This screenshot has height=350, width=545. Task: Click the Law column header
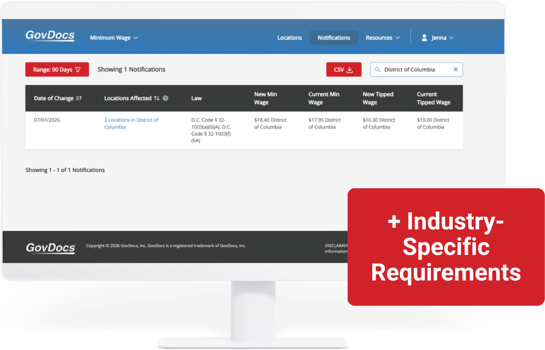tap(196, 98)
